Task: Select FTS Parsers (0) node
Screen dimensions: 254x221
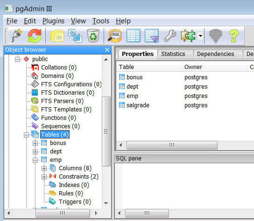Action: [63, 101]
